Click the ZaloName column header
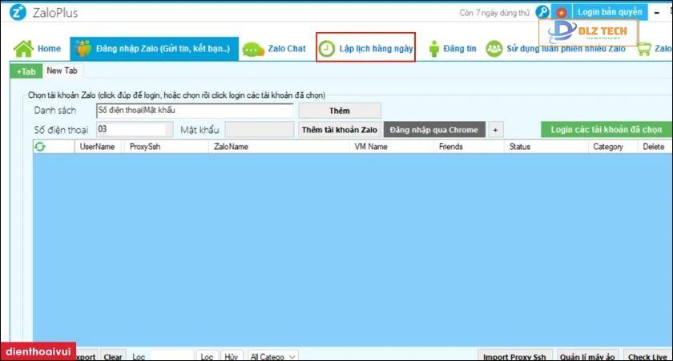 (x=230, y=147)
